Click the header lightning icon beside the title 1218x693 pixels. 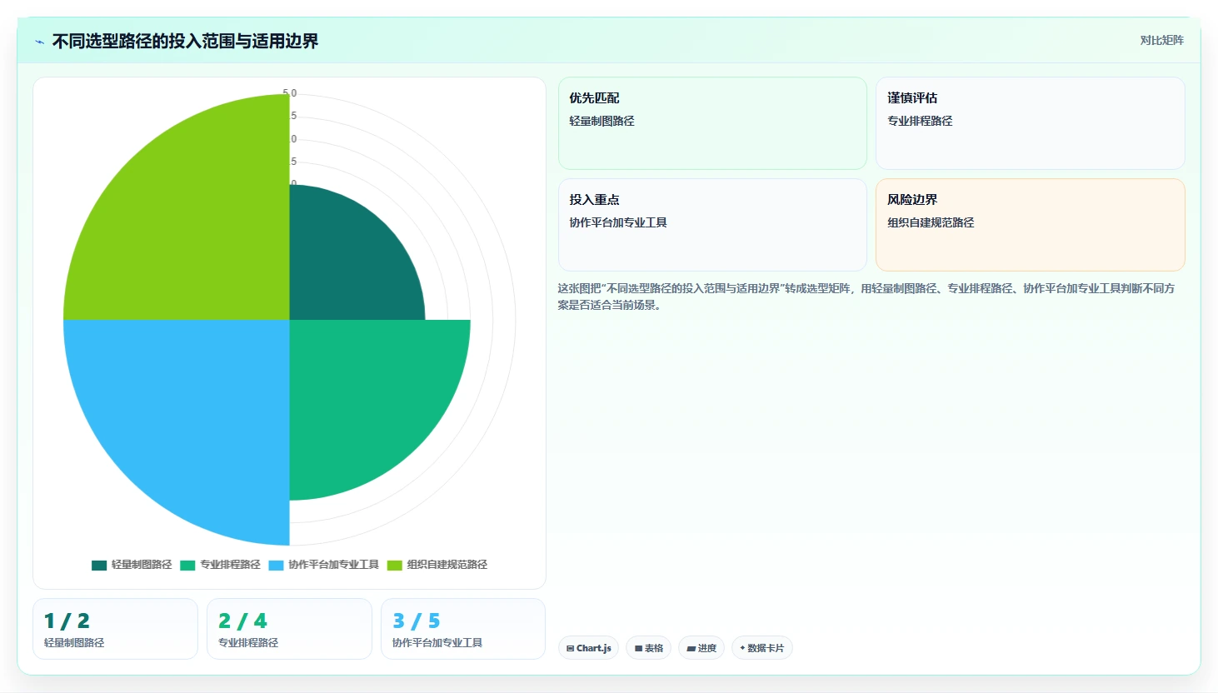[39, 42]
